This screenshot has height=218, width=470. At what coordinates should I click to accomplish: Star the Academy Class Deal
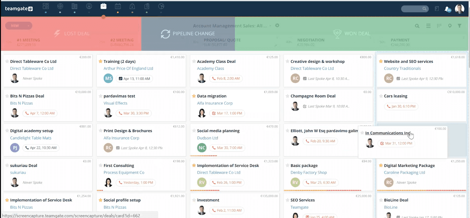coord(194,61)
